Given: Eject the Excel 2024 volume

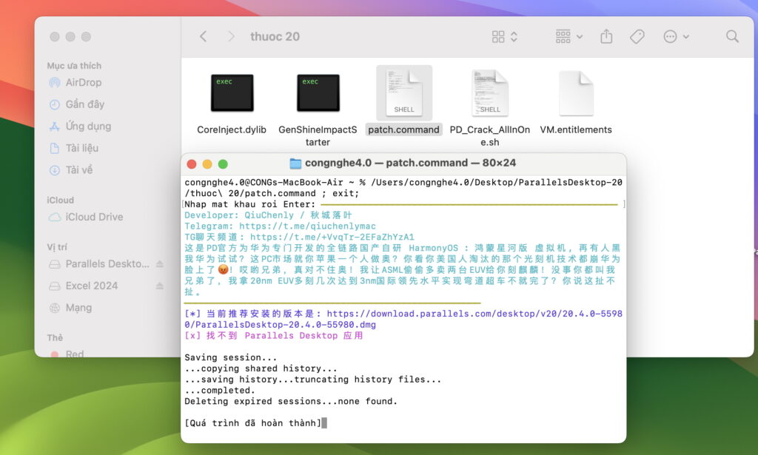Looking at the screenshot, I should 160,286.
